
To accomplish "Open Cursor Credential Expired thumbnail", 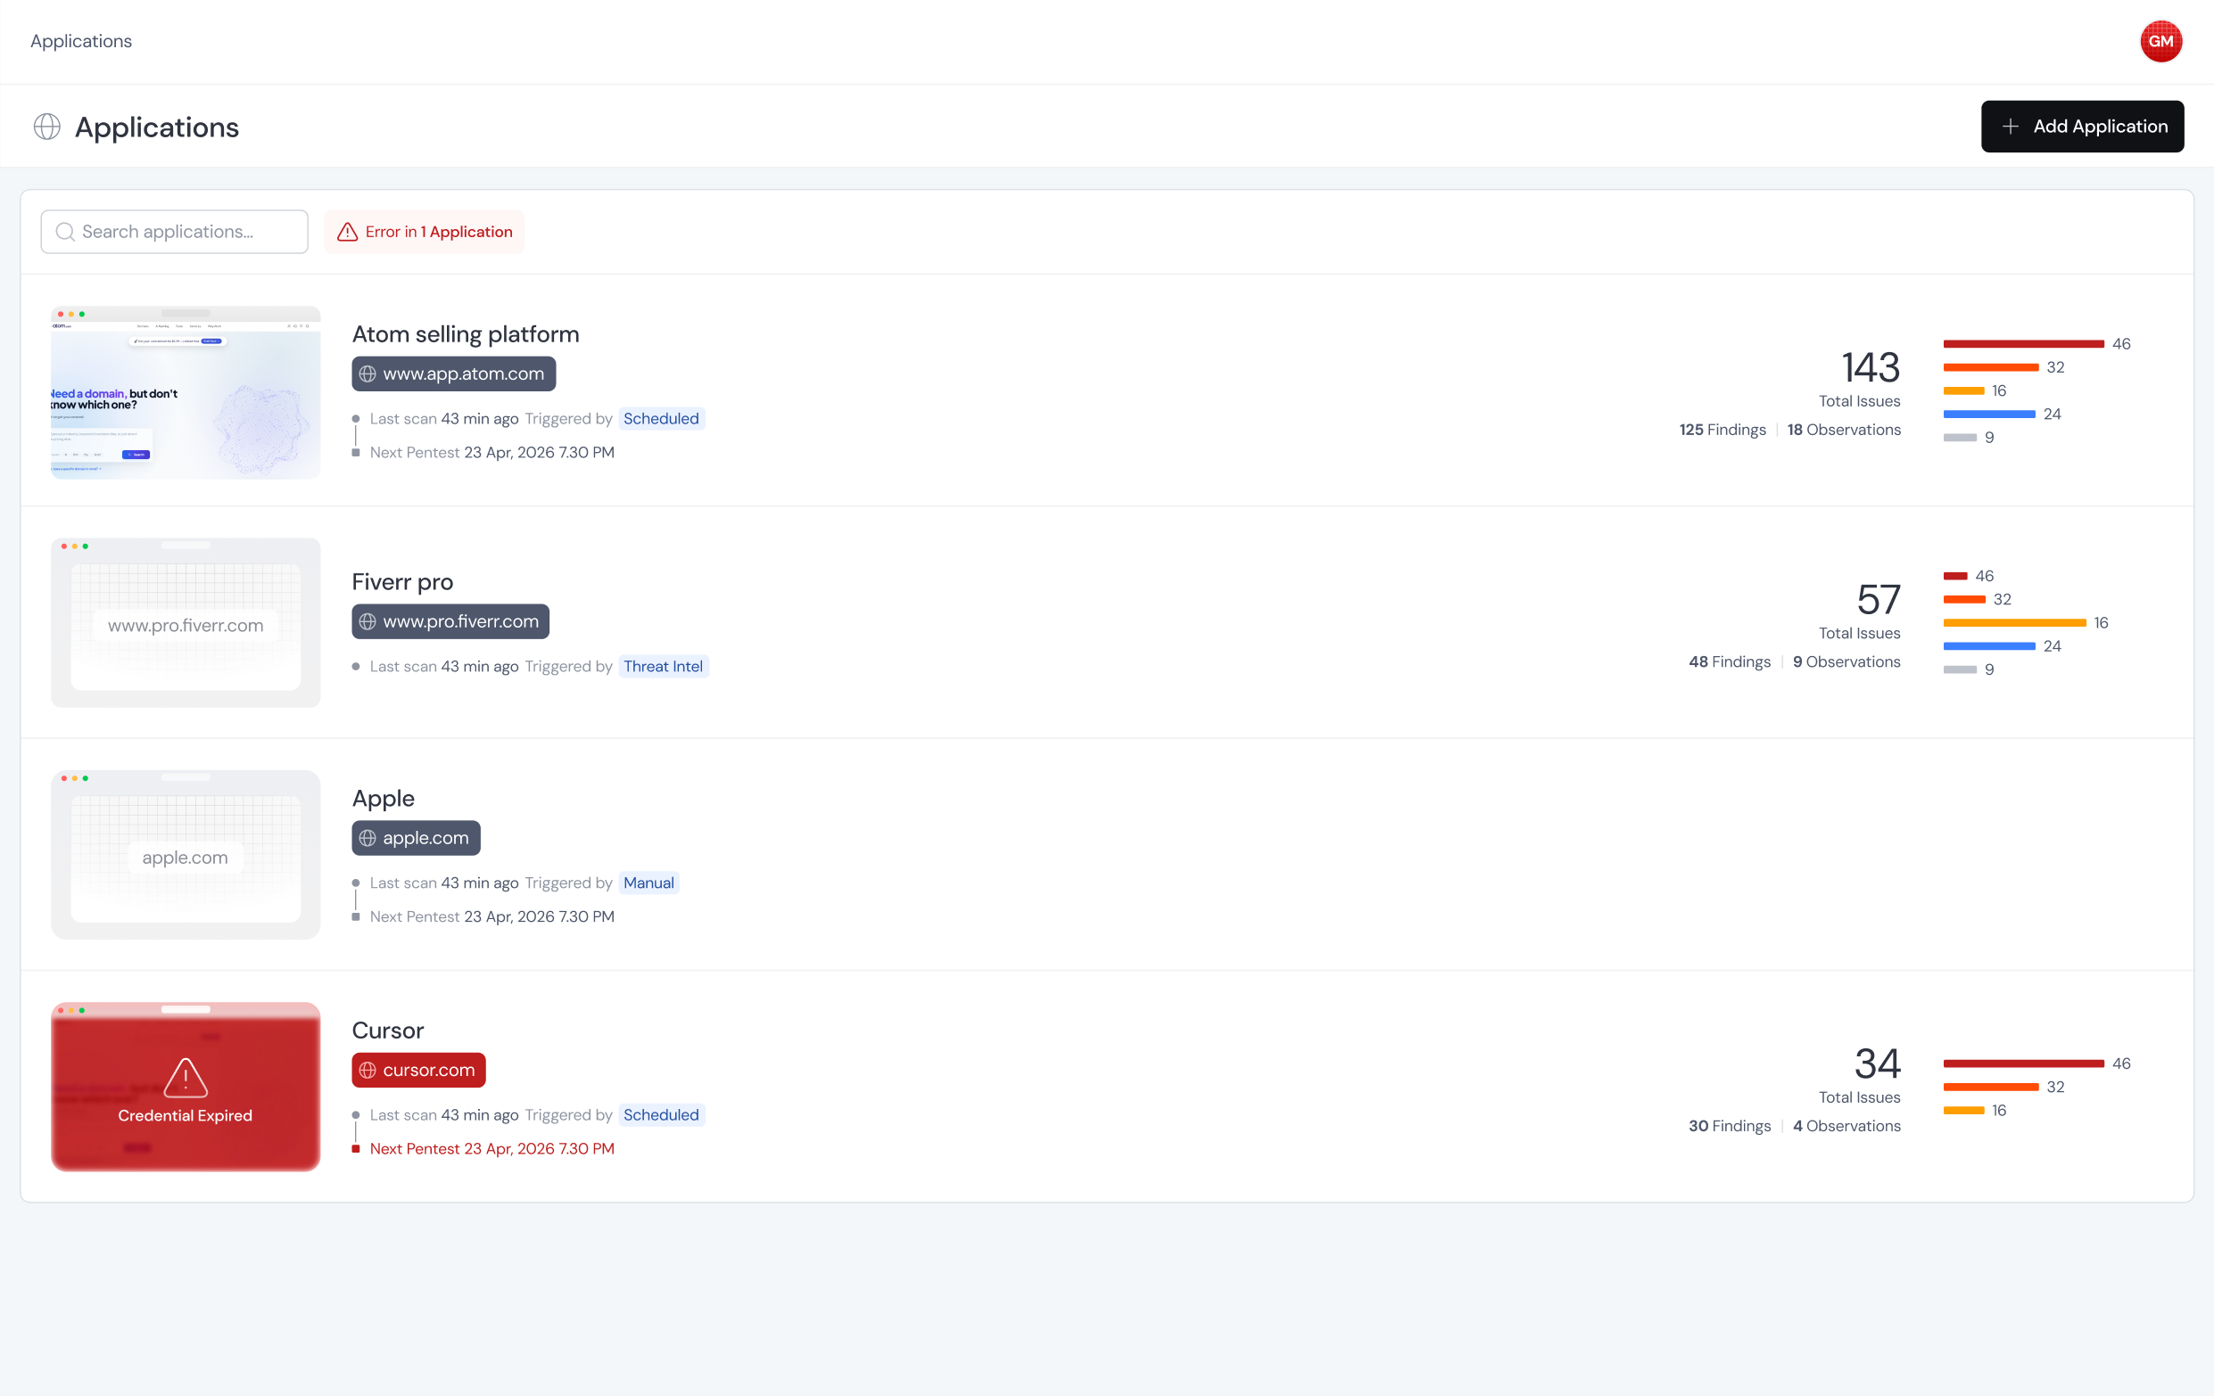I will coord(186,1088).
